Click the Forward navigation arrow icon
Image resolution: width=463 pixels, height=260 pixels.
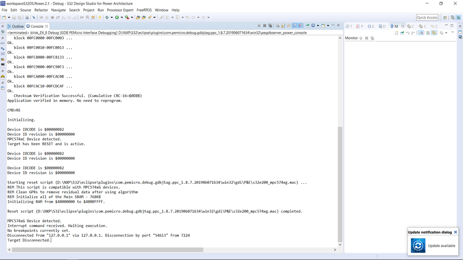(x=203, y=18)
